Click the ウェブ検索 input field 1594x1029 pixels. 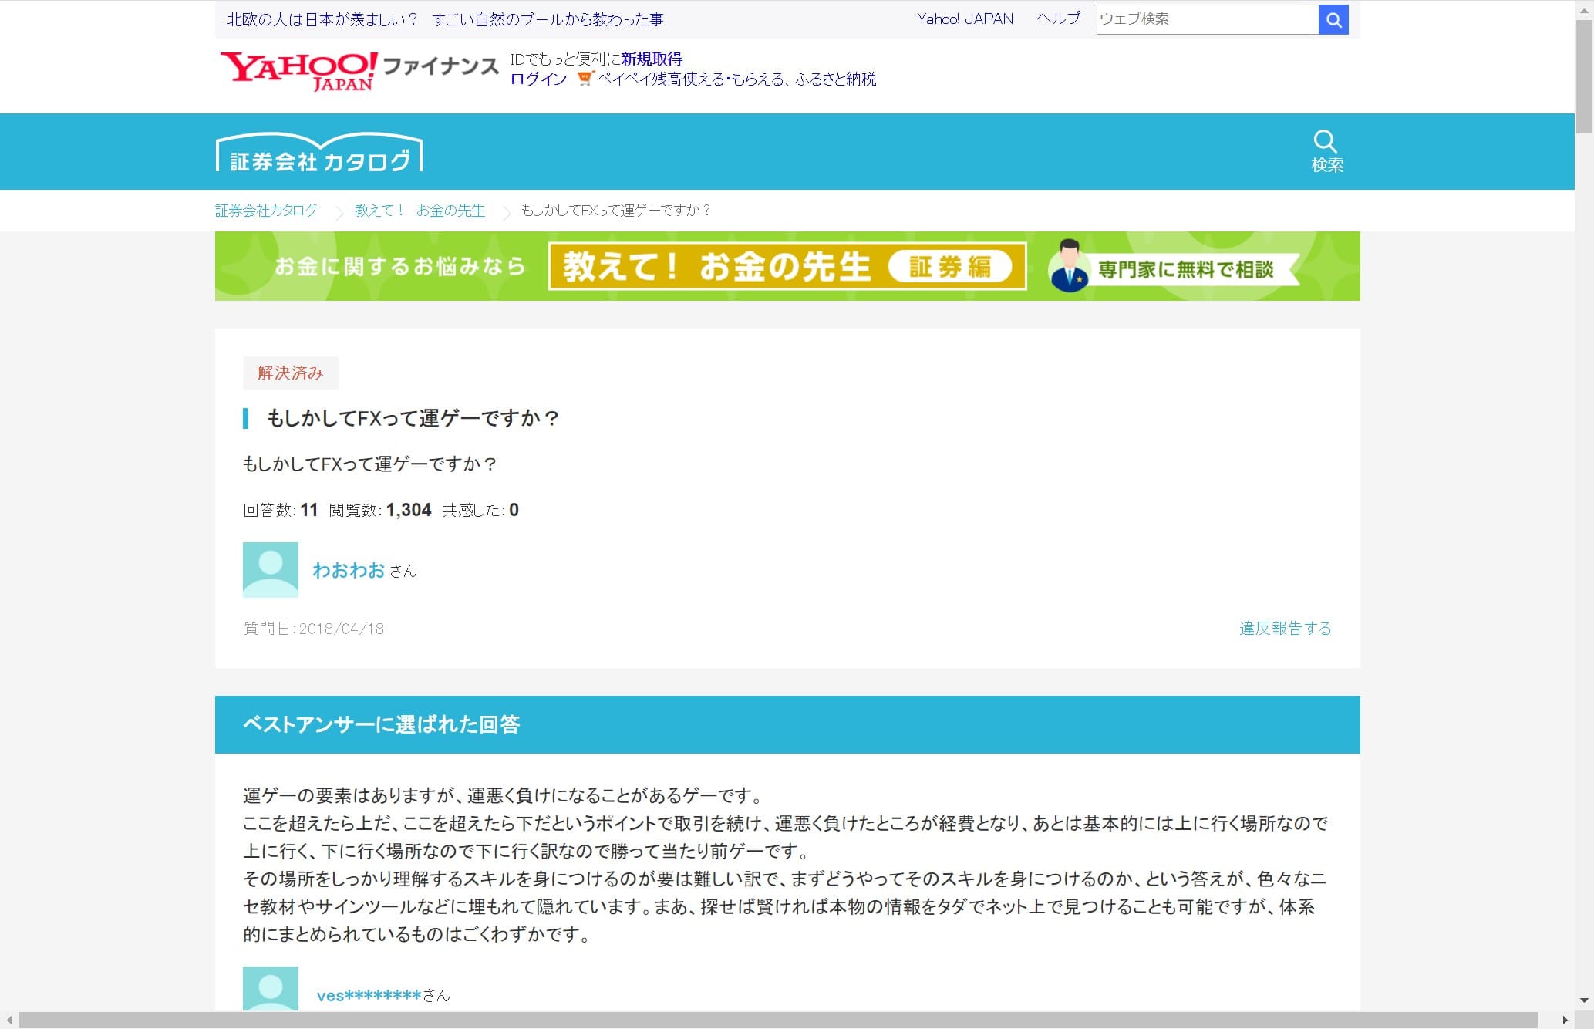[x=1206, y=20]
